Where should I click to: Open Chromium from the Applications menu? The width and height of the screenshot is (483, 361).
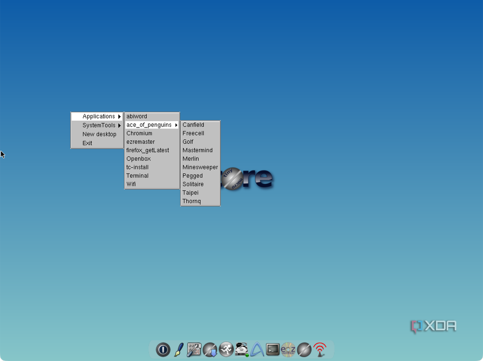click(x=152, y=133)
